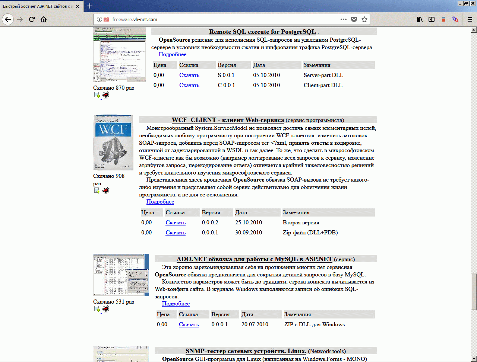This screenshot has width=477, height=362.
Task: Open a new browser tab
Action: (90, 6)
